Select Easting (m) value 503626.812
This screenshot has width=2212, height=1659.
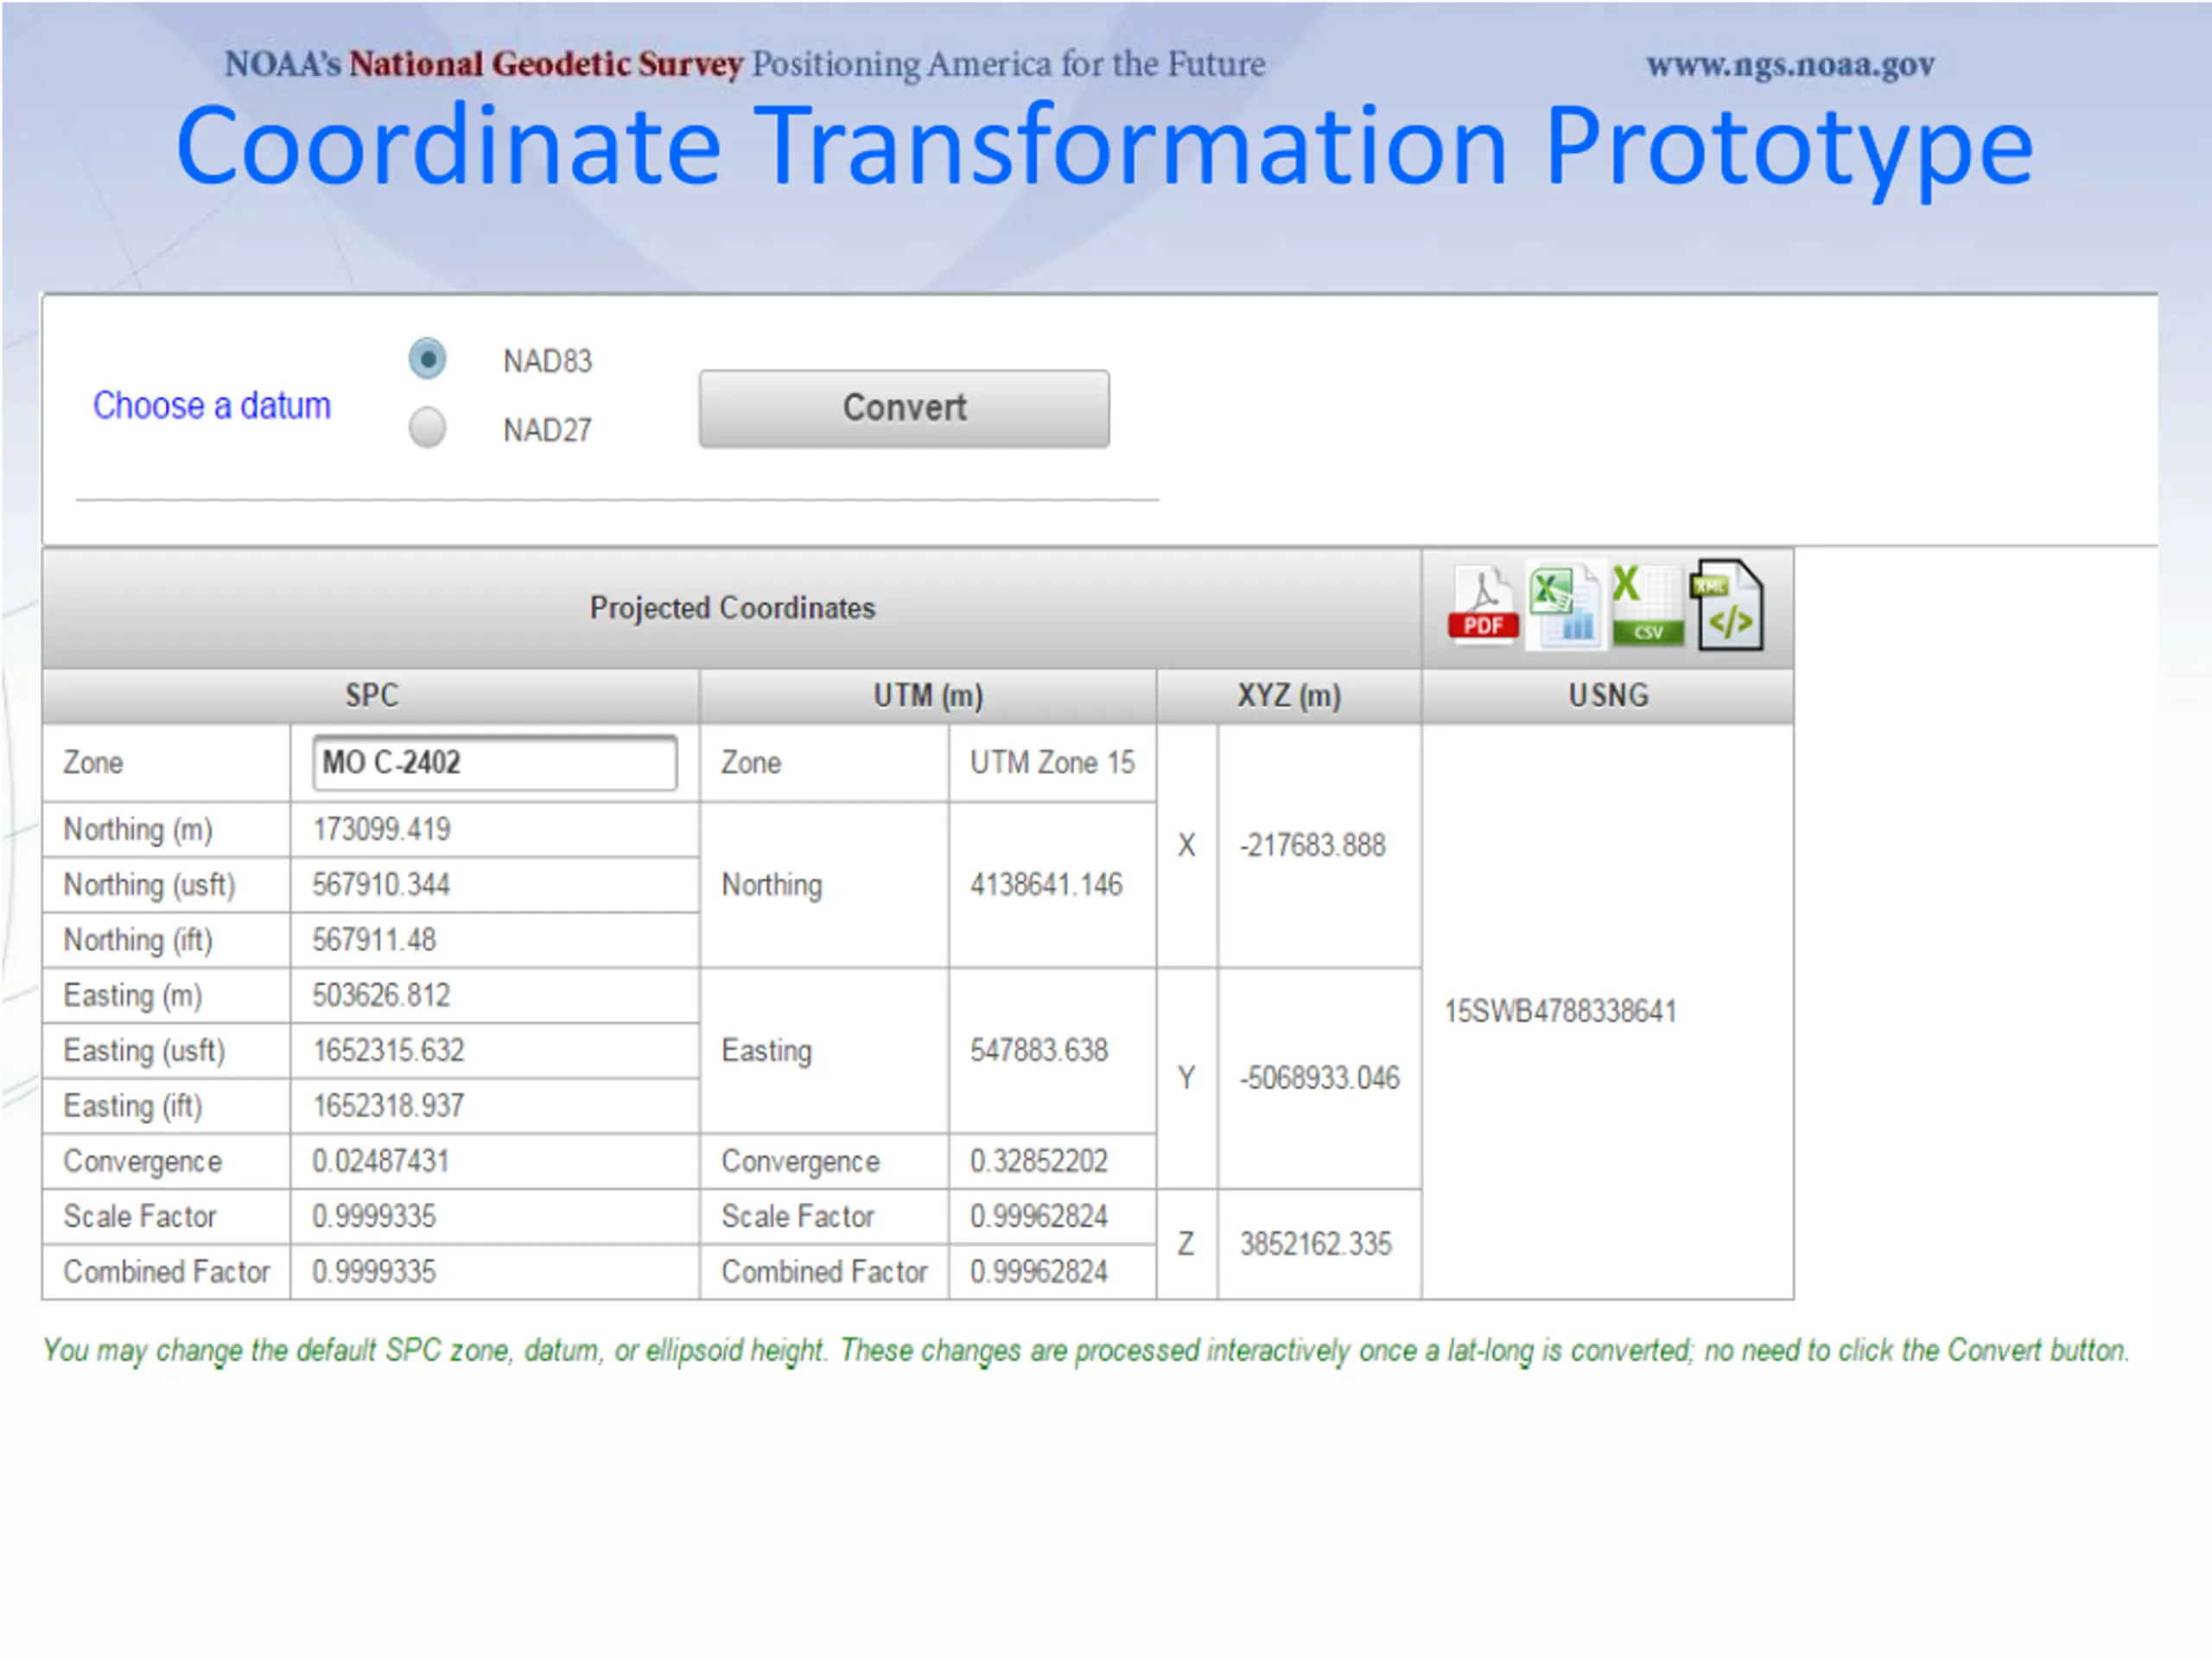[381, 995]
